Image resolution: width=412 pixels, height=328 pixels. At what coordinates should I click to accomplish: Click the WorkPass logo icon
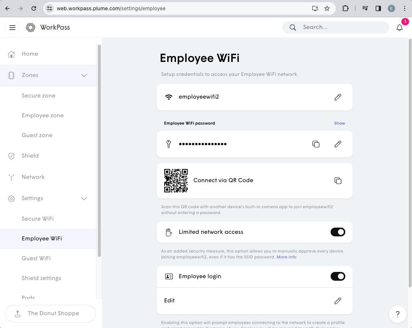[30, 27]
